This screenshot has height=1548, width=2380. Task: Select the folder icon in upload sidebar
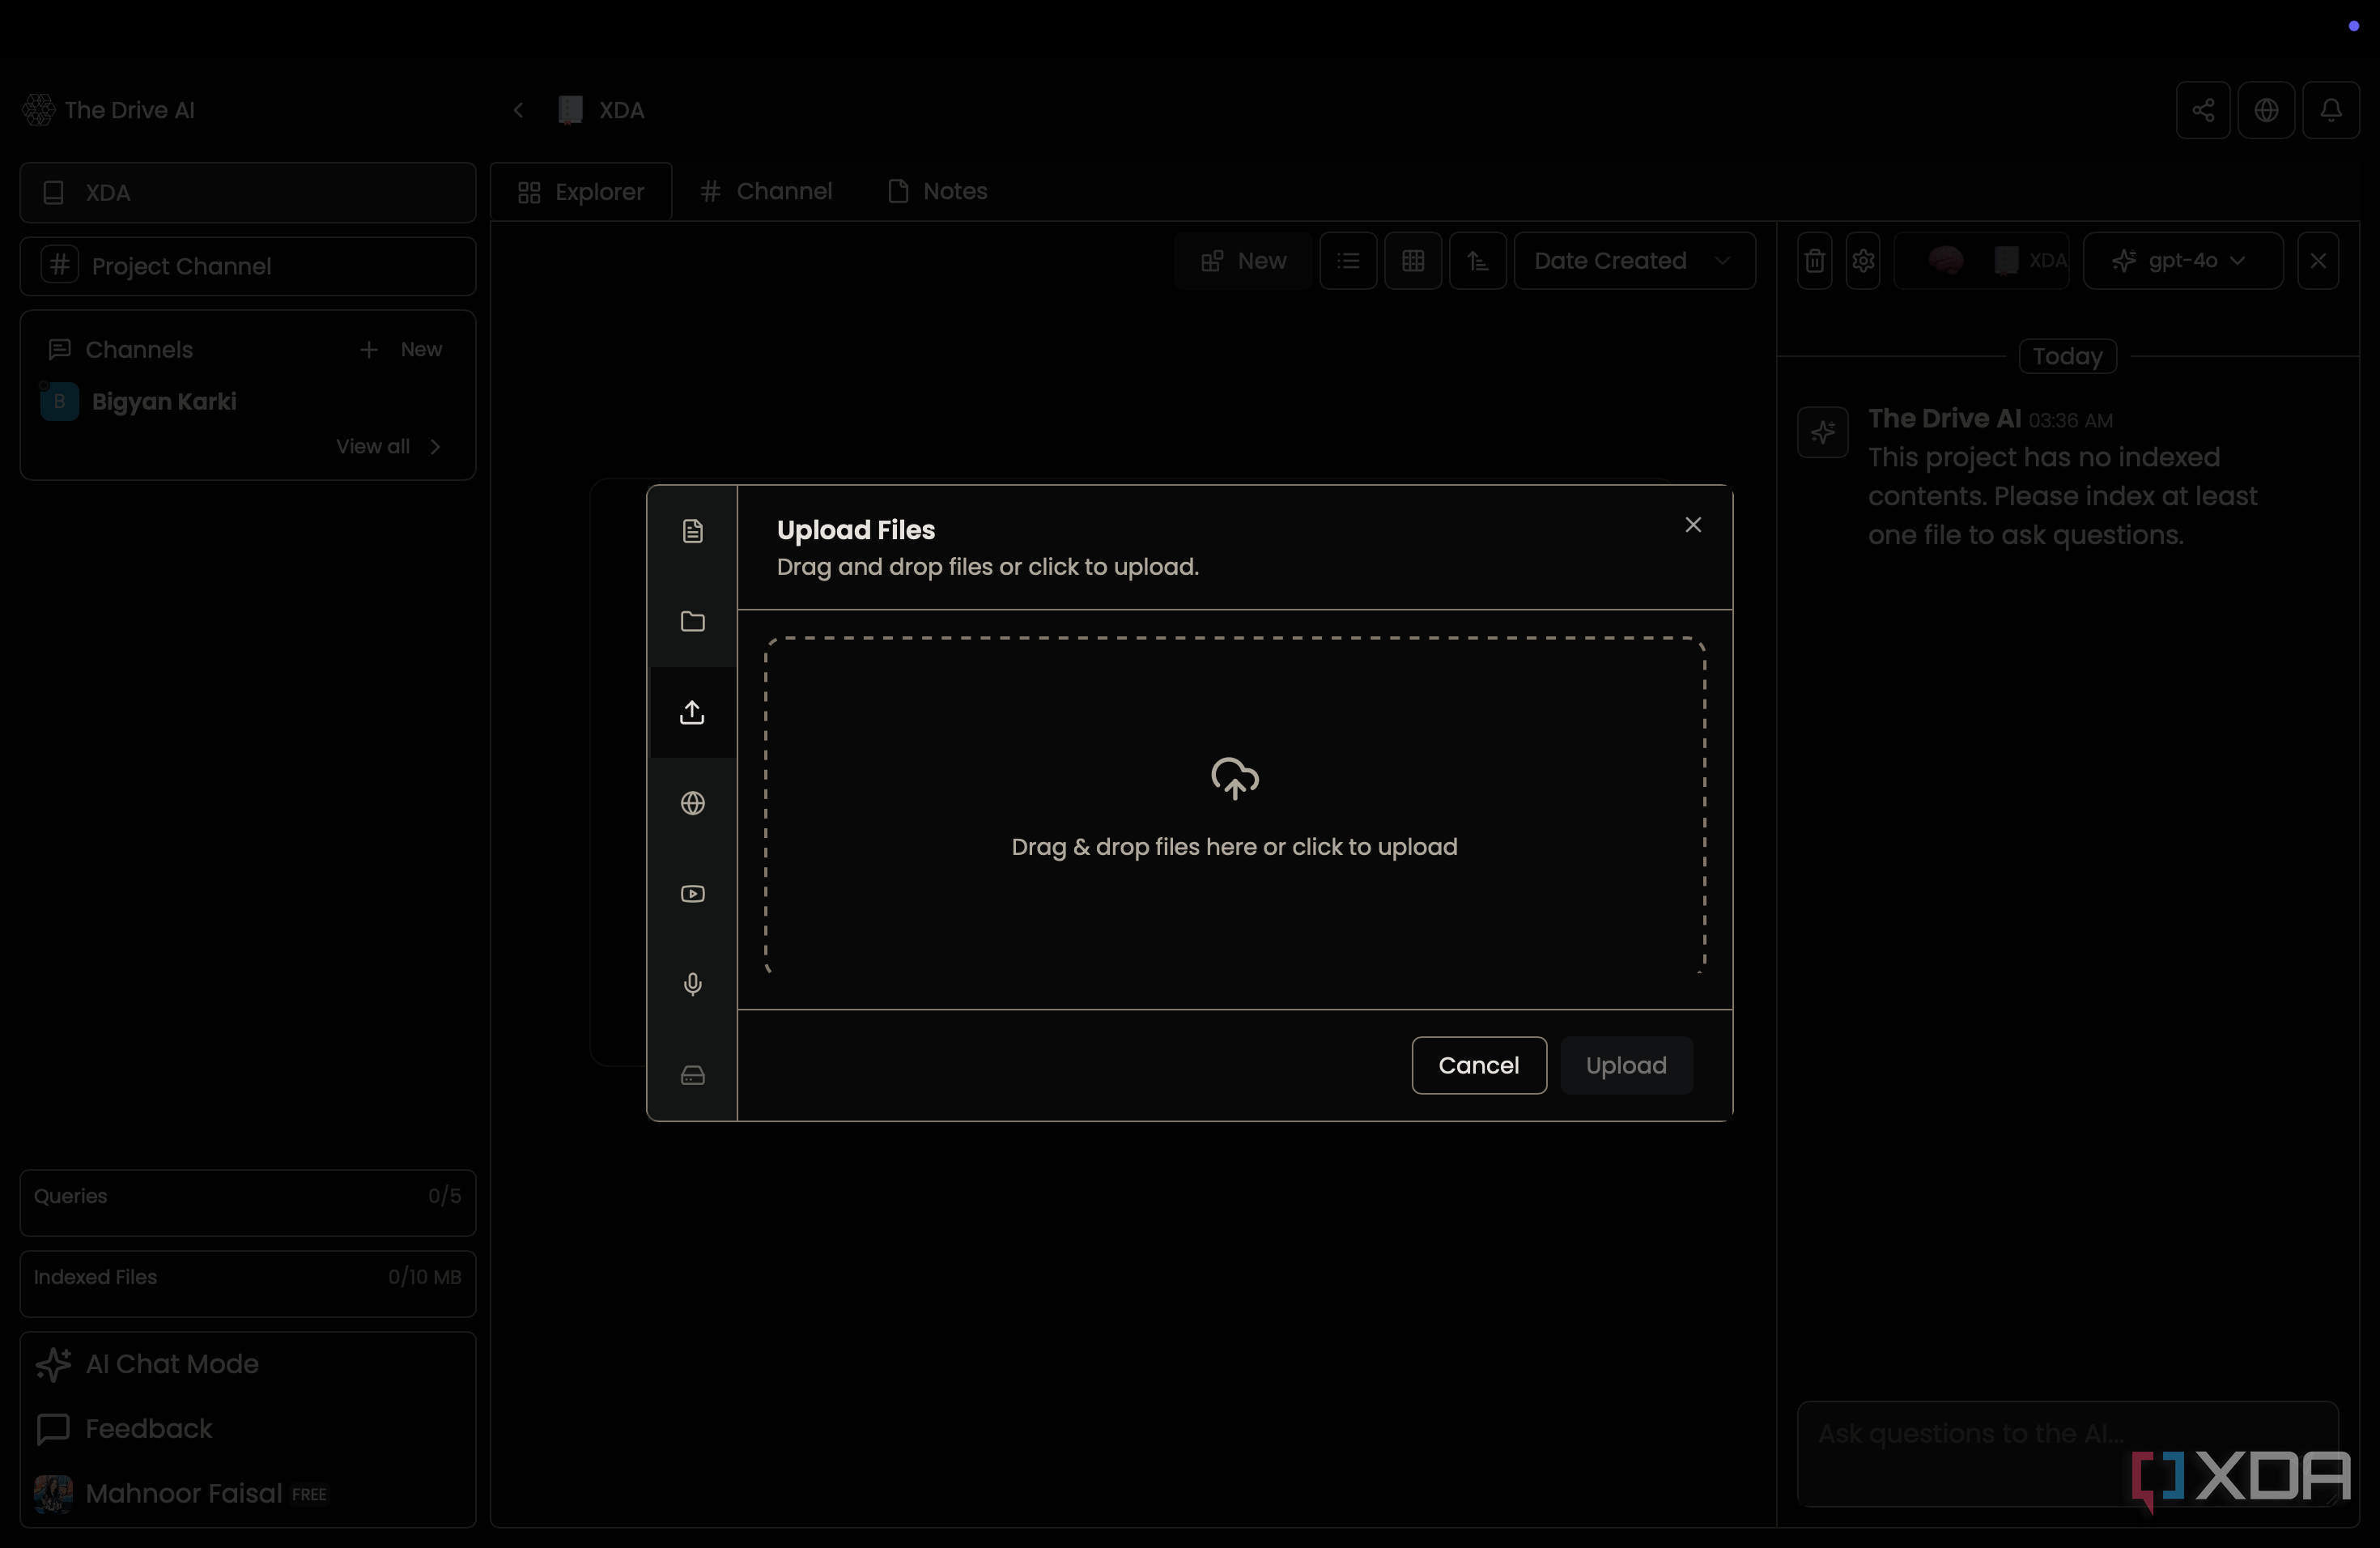coord(692,622)
